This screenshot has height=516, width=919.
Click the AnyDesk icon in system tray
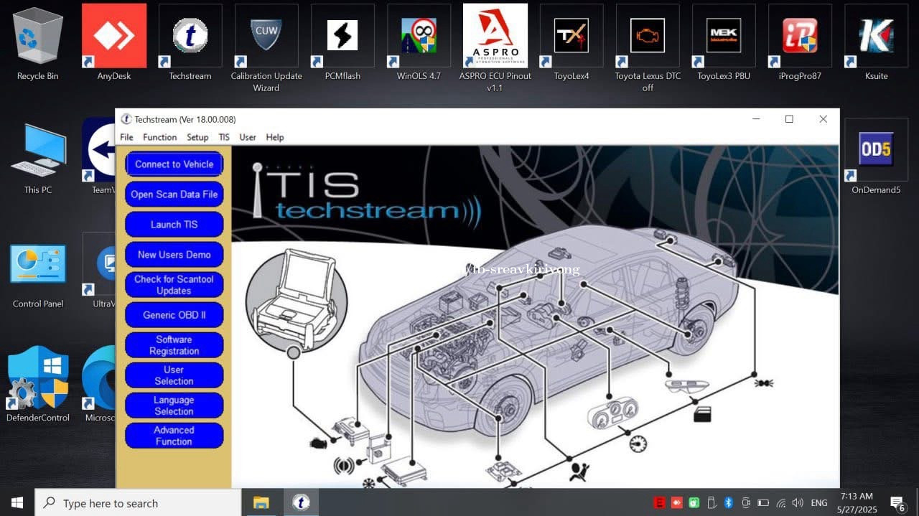676,503
